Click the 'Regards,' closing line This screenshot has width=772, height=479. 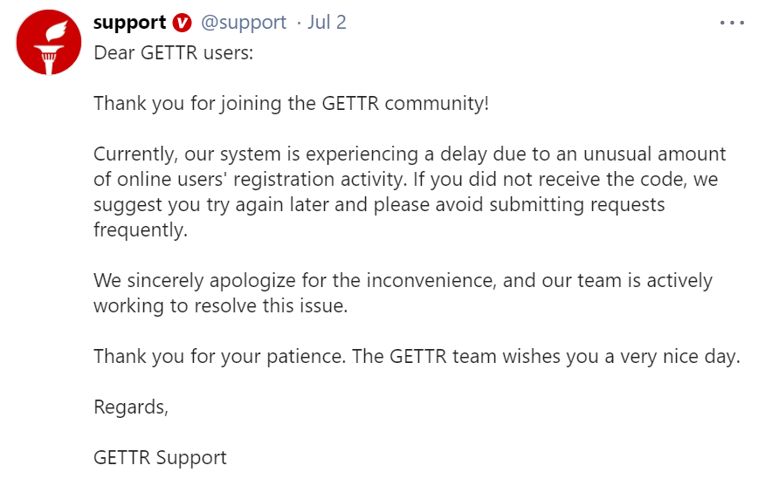pos(130,407)
